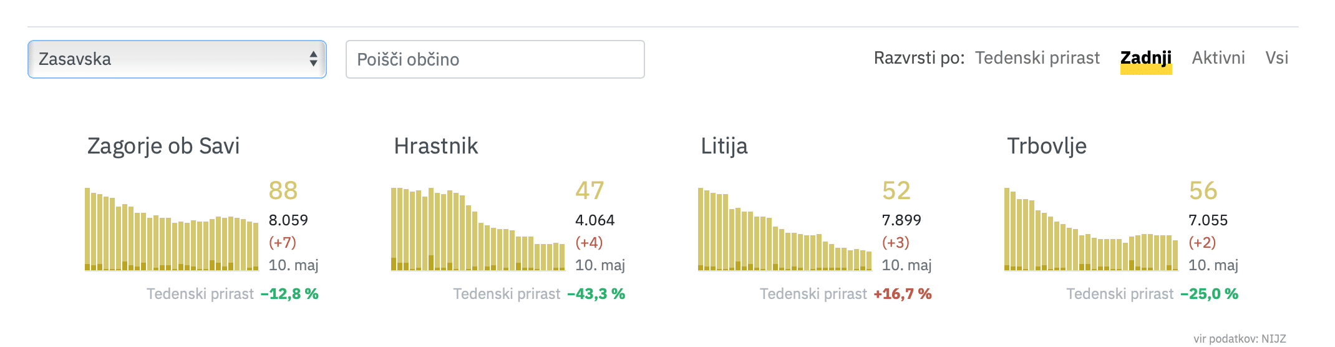
Task: Click the NIJZ data source text
Action: [x=1239, y=339]
